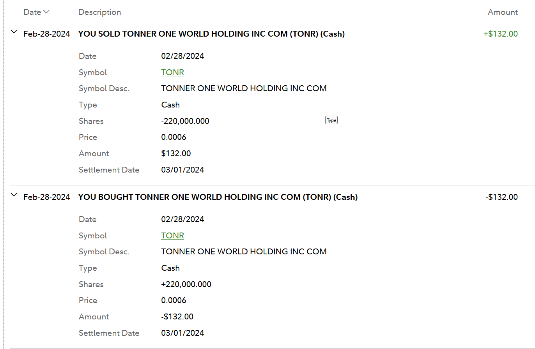Screen dimensions: 535x349
Task: Click settlement date 03/01/2024 in bought details
Action: tap(182, 333)
